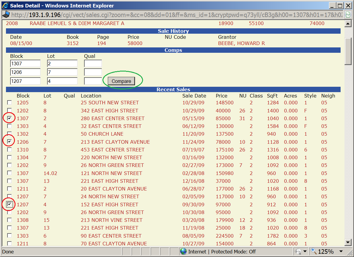Click the Lot field containing 2

(62, 64)
